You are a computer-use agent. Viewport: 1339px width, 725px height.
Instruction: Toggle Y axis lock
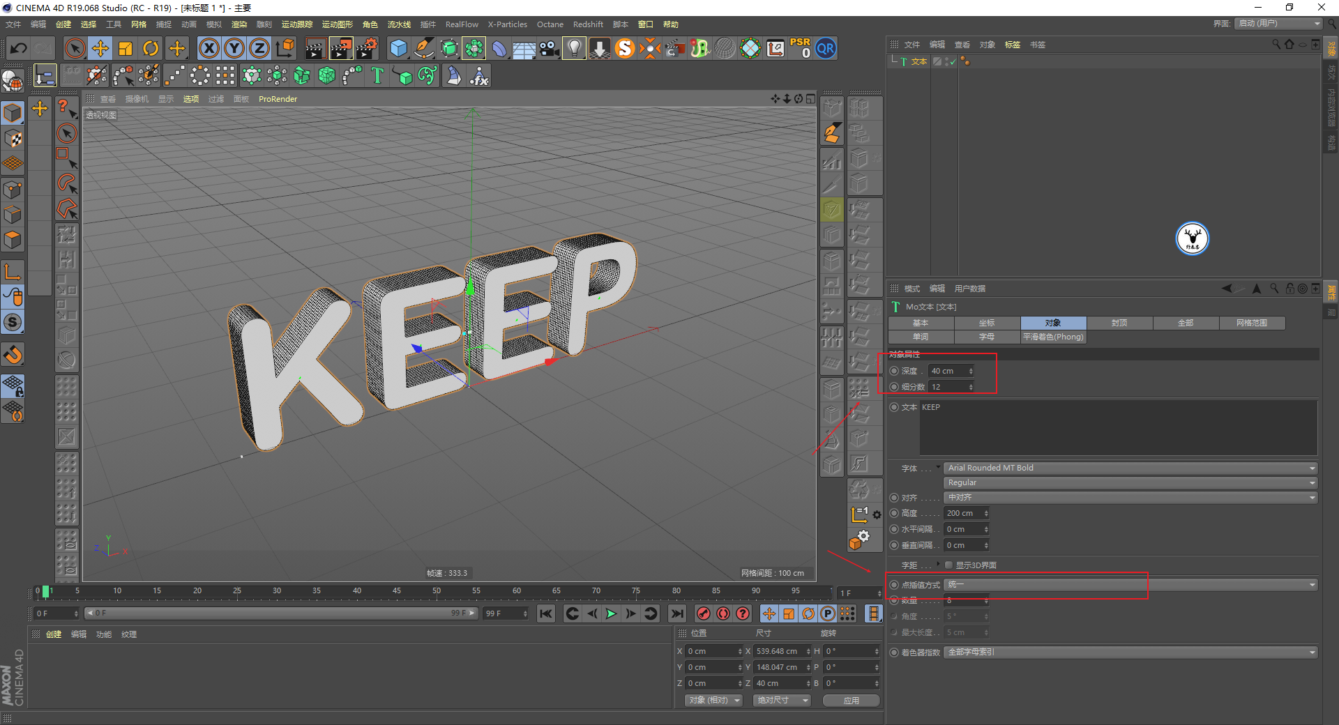[x=234, y=49]
